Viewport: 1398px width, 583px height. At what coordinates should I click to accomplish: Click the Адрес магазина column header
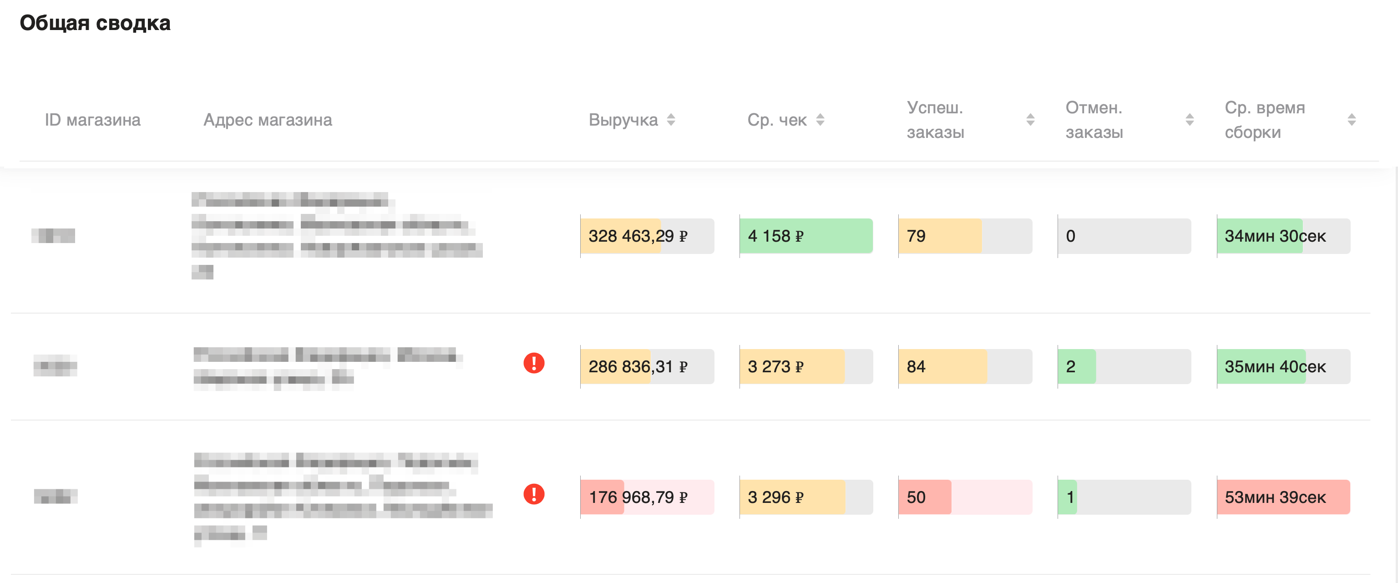point(268,119)
